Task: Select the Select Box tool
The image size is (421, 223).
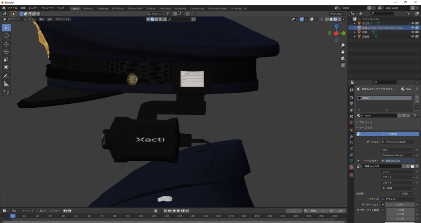Action: tap(6, 28)
